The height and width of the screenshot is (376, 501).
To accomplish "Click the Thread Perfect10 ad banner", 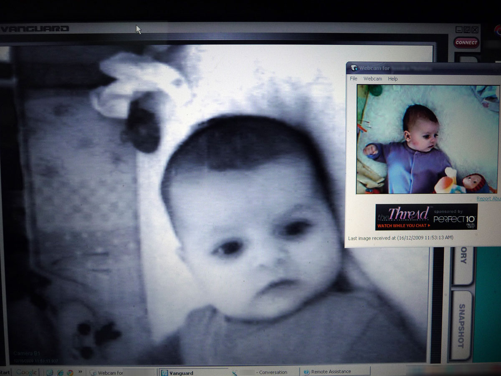I will click(x=426, y=216).
